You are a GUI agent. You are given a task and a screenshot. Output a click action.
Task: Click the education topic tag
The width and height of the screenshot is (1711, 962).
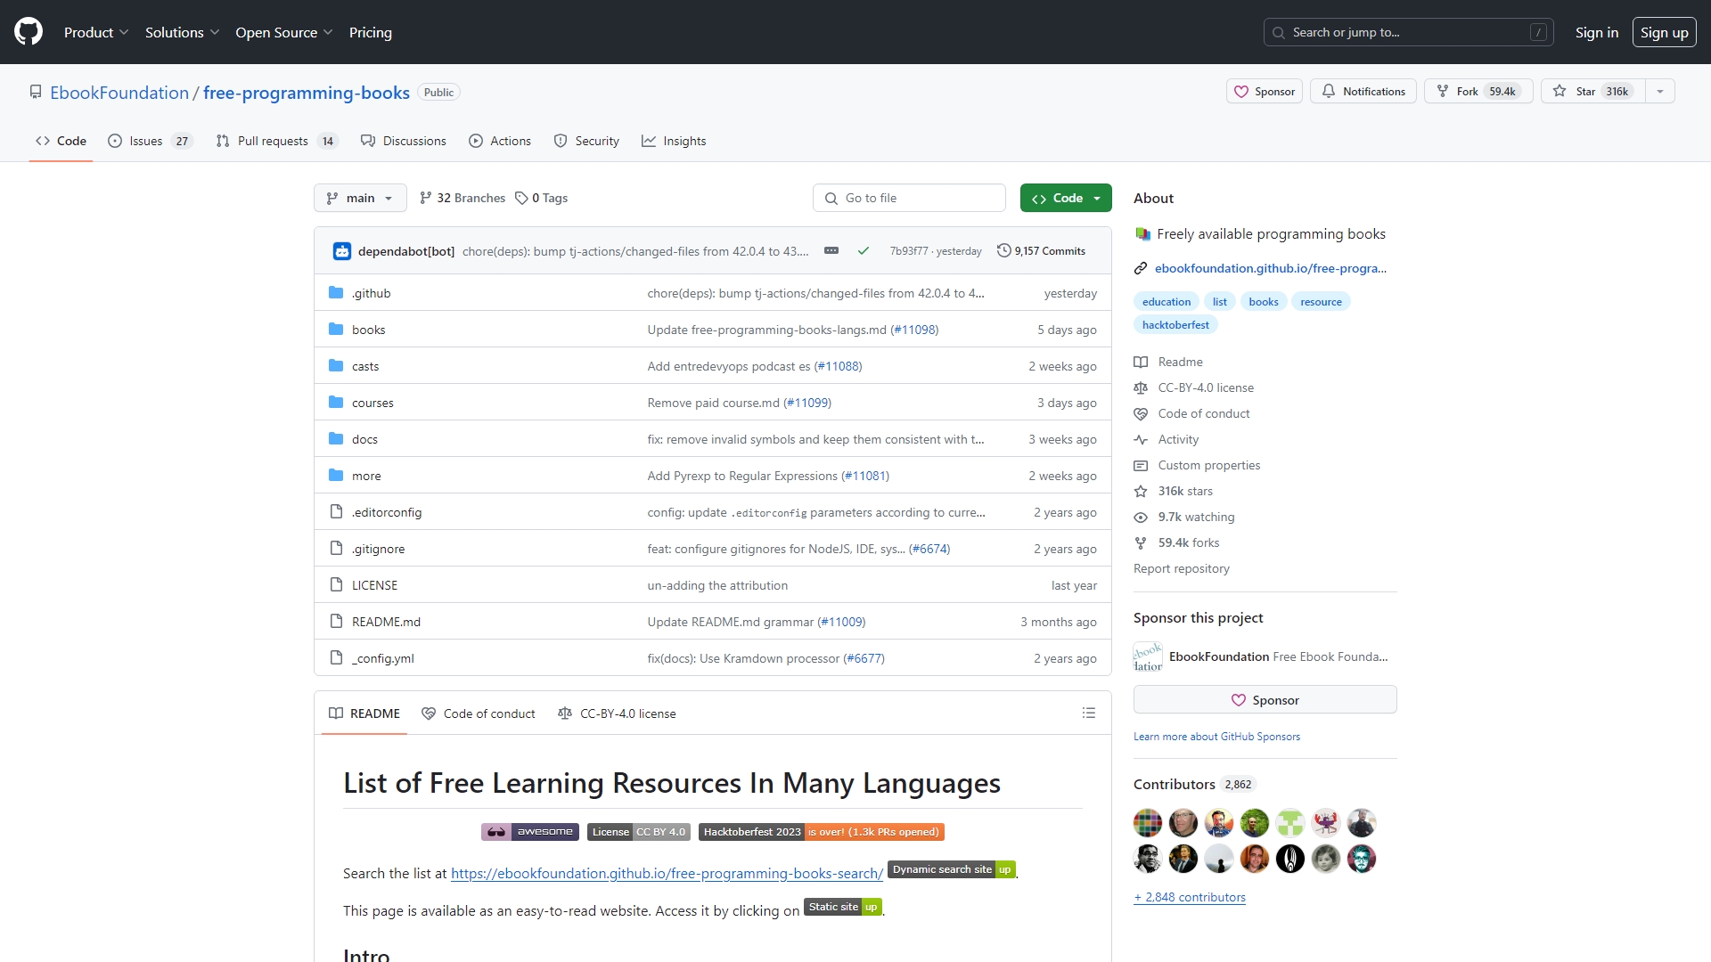point(1167,301)
